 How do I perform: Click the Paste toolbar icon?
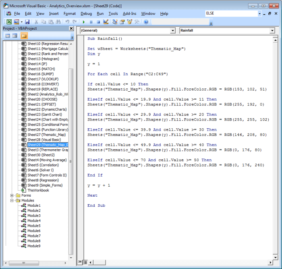tap(51, 22)
